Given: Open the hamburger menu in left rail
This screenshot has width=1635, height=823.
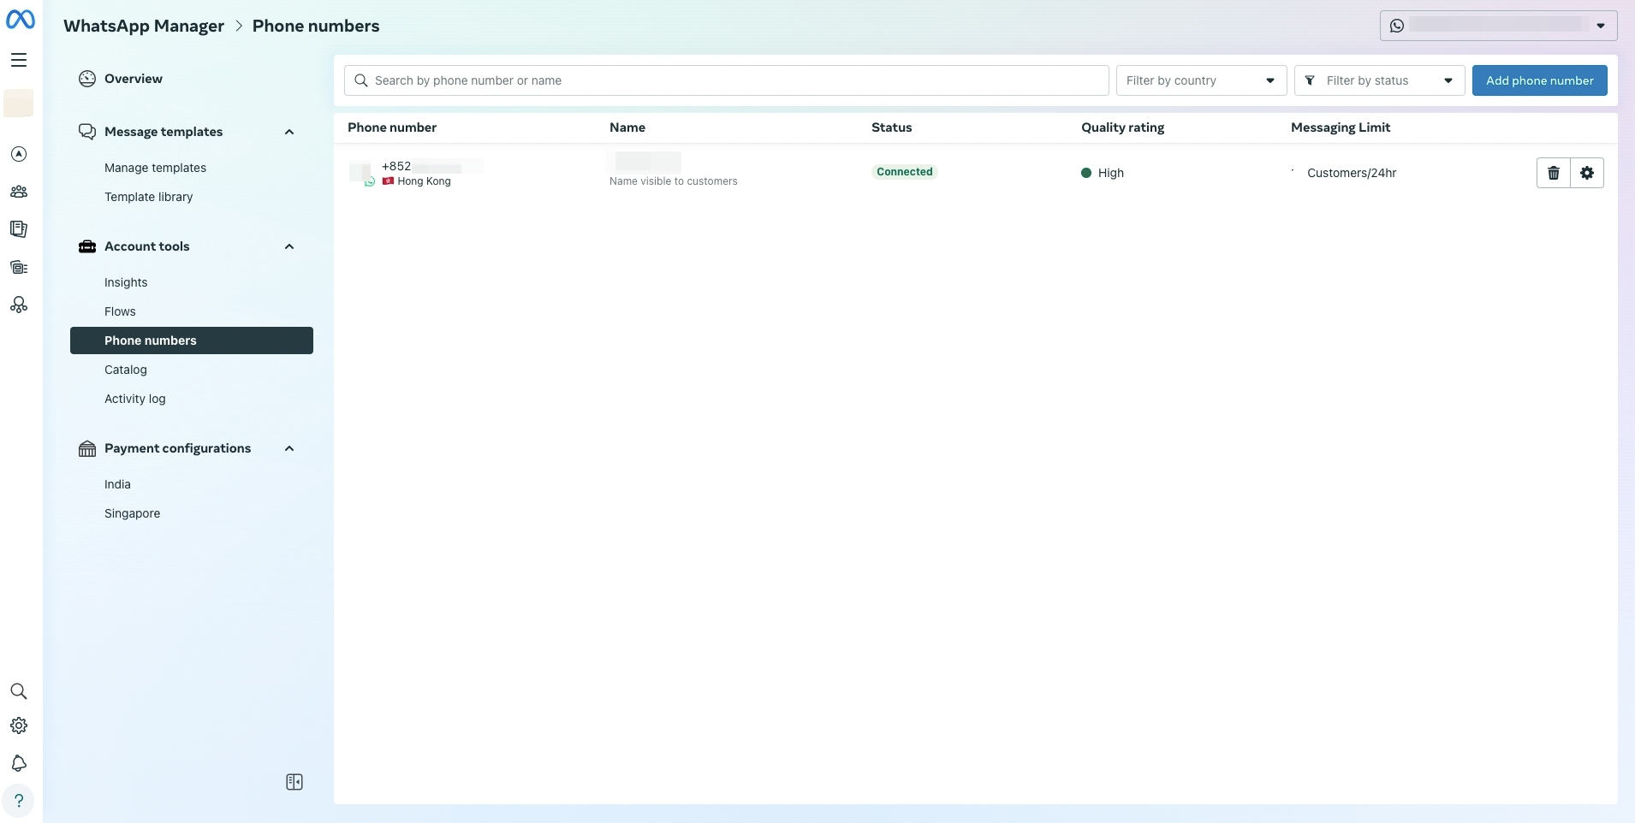Looking at the screenshot, I should tap(19, 60).
